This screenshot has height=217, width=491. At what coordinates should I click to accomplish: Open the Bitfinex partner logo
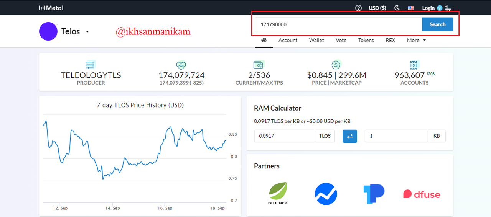(x=278, y=193)
